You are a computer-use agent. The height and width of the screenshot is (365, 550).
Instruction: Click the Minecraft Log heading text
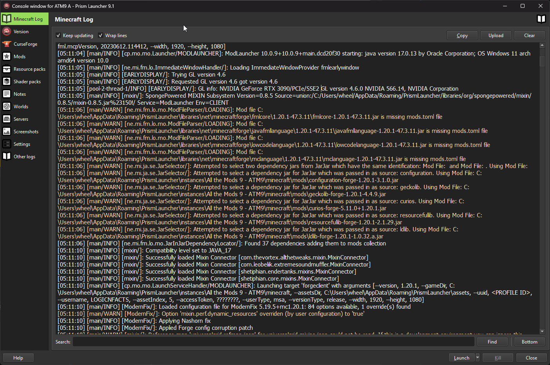74,19
